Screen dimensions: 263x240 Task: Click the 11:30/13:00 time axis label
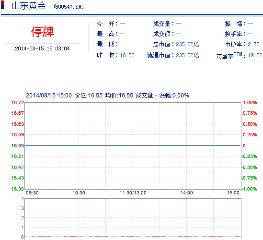coord(133,193)
